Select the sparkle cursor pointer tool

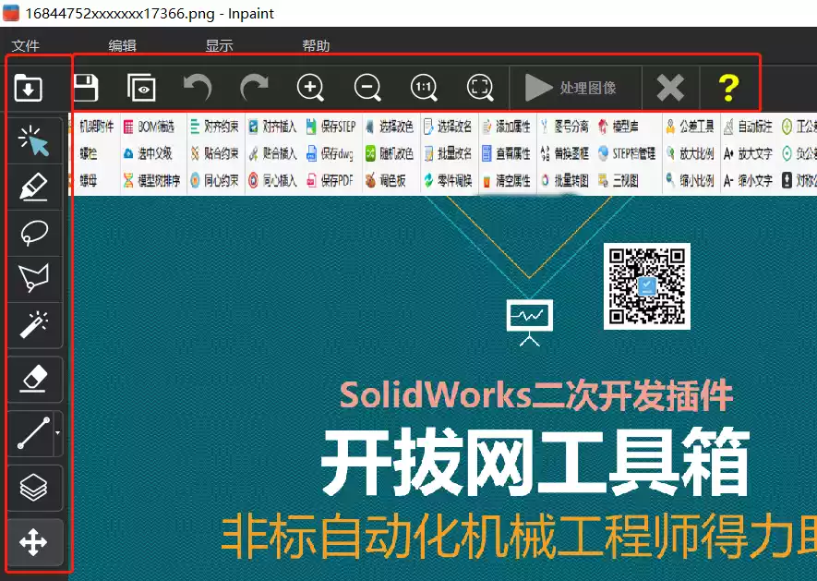(x=34, y=140)
